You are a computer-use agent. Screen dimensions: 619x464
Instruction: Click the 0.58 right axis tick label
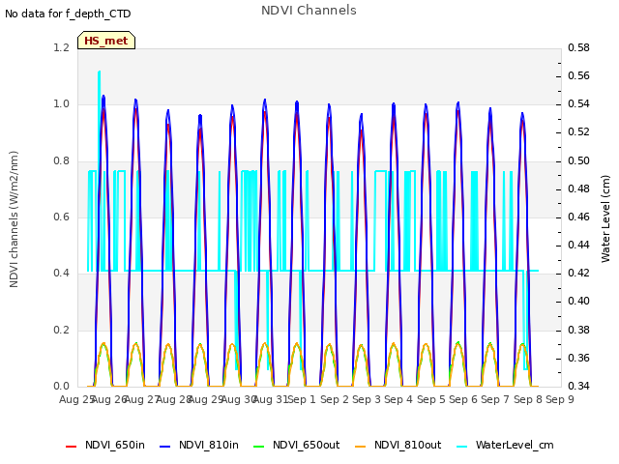(x=578, y=47)
